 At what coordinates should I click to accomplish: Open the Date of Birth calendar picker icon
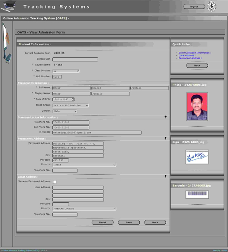tap(73, 100)
